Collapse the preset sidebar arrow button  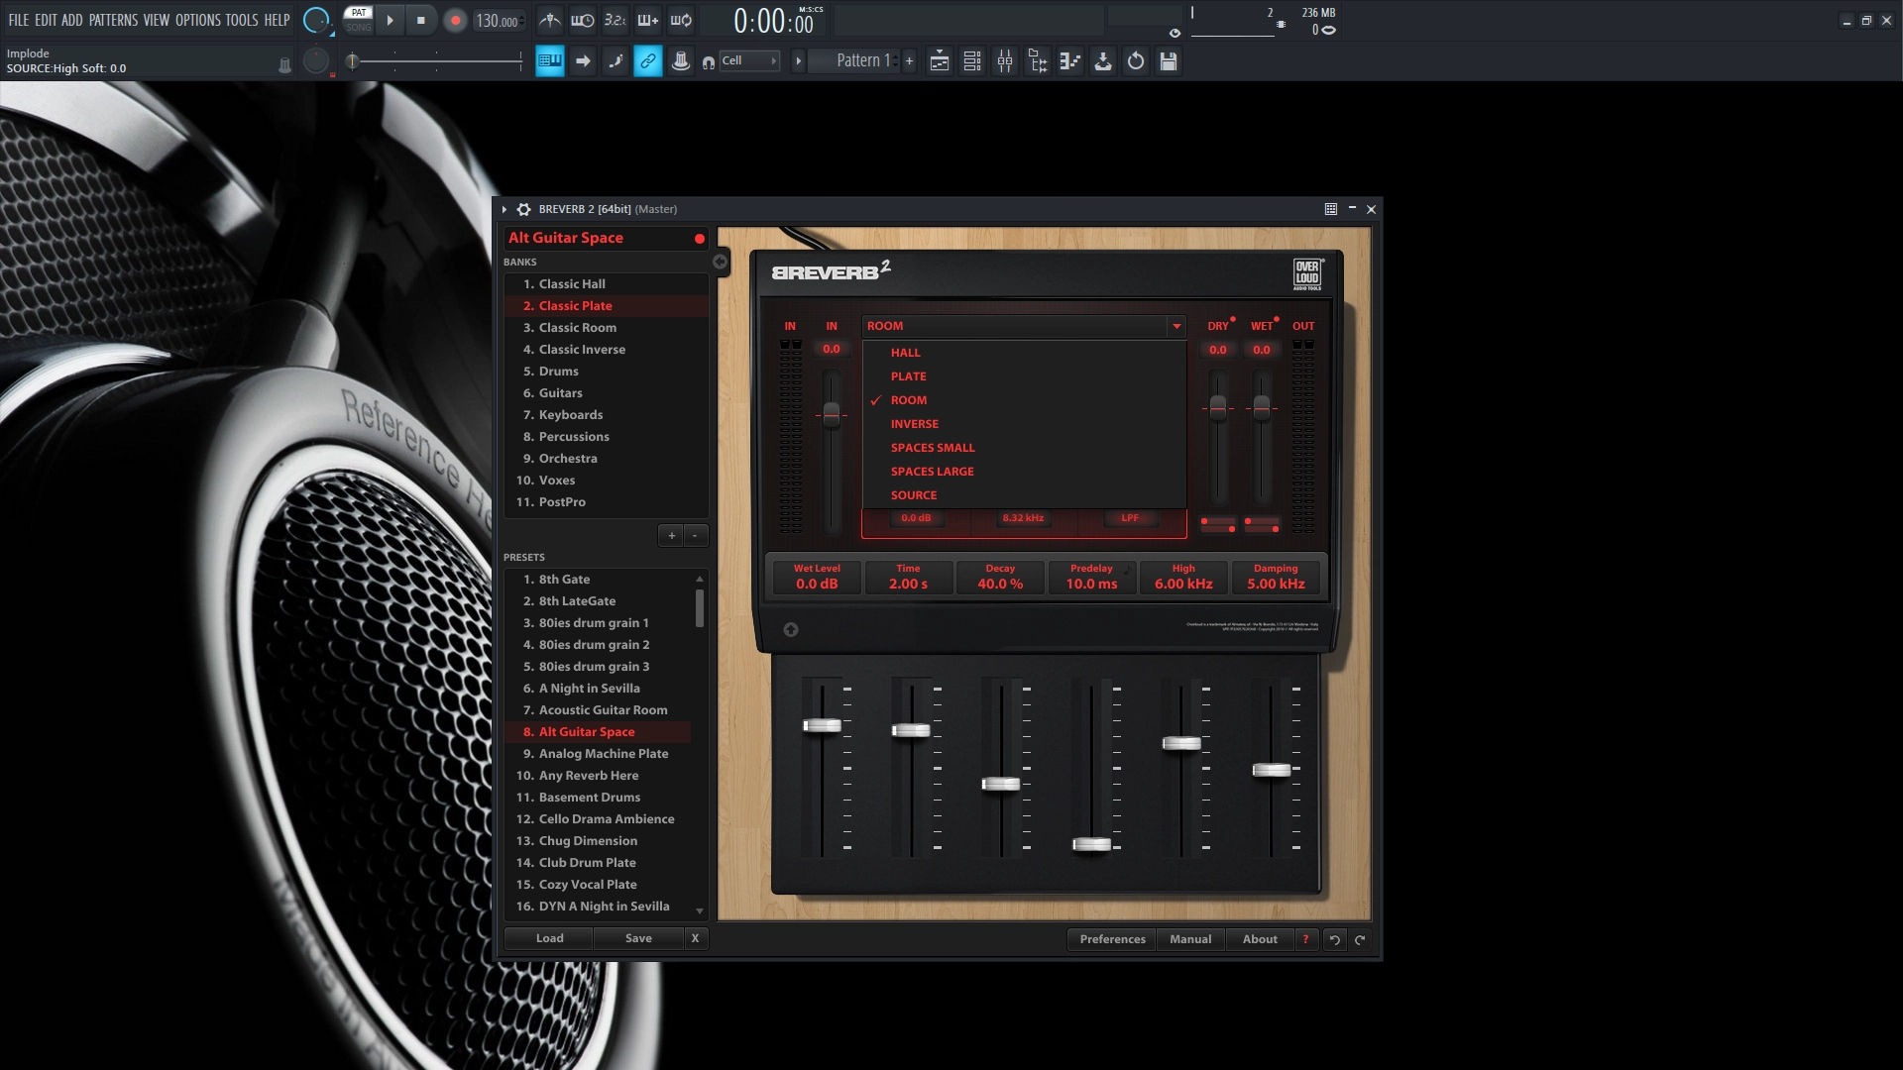(x=721, y=263)
